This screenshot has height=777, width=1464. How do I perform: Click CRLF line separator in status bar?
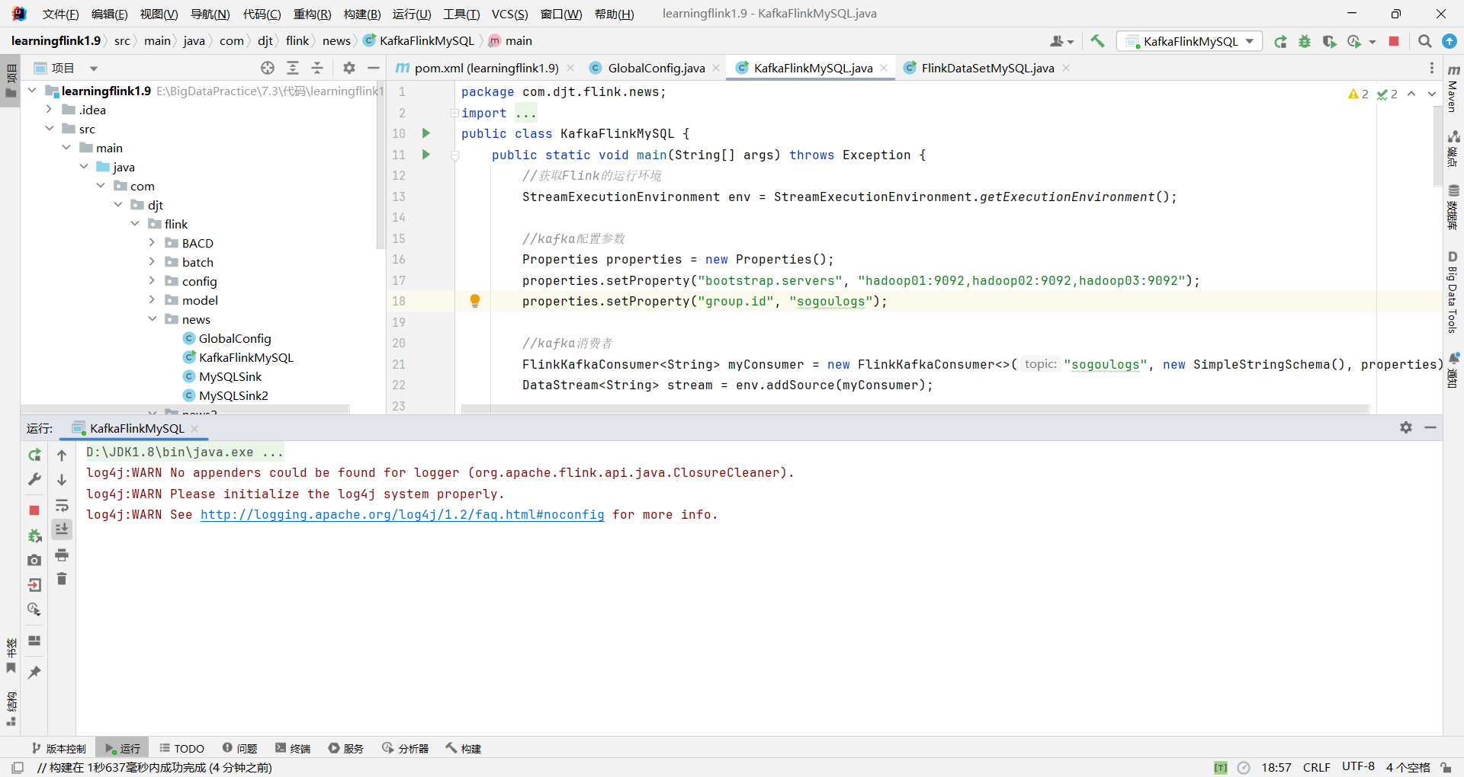coord(1316,767)
